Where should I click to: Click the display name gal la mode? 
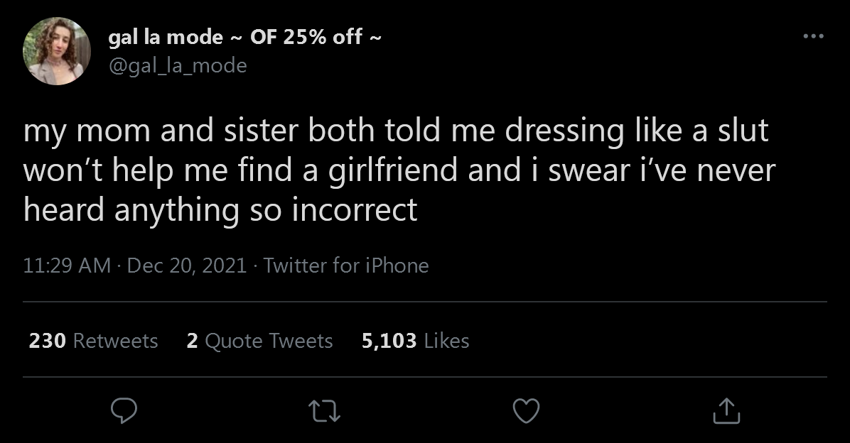166,38
